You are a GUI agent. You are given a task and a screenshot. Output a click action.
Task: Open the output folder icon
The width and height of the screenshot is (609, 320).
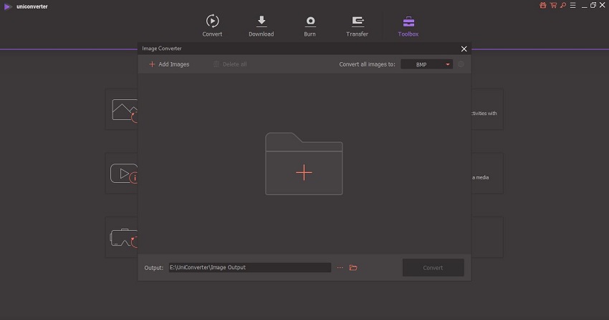(353, 268)
